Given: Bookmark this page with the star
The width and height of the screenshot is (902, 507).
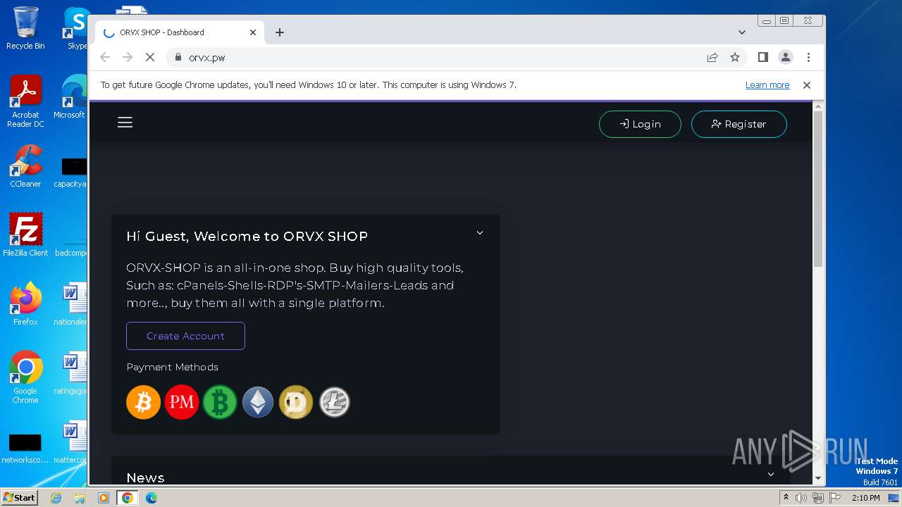Looking at the screenshot, I should point(735,58).
